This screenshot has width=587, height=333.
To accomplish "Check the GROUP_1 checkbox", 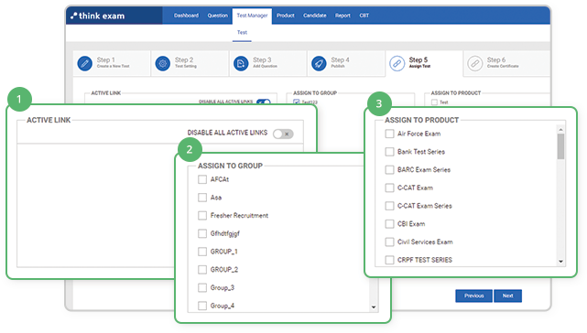I will [x=202, y=252].
